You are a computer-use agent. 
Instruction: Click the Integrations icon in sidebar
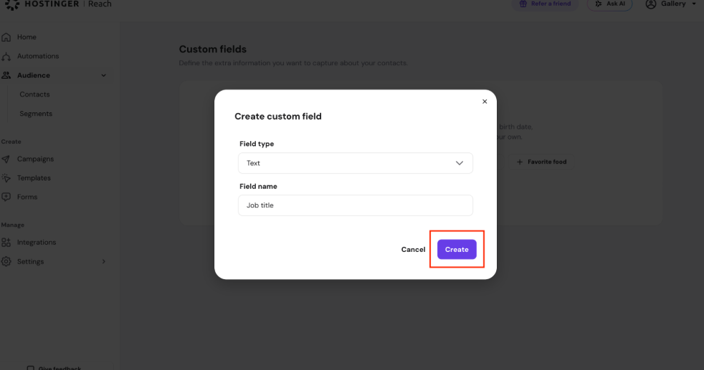pyautogui.click(x=6, y=243)
